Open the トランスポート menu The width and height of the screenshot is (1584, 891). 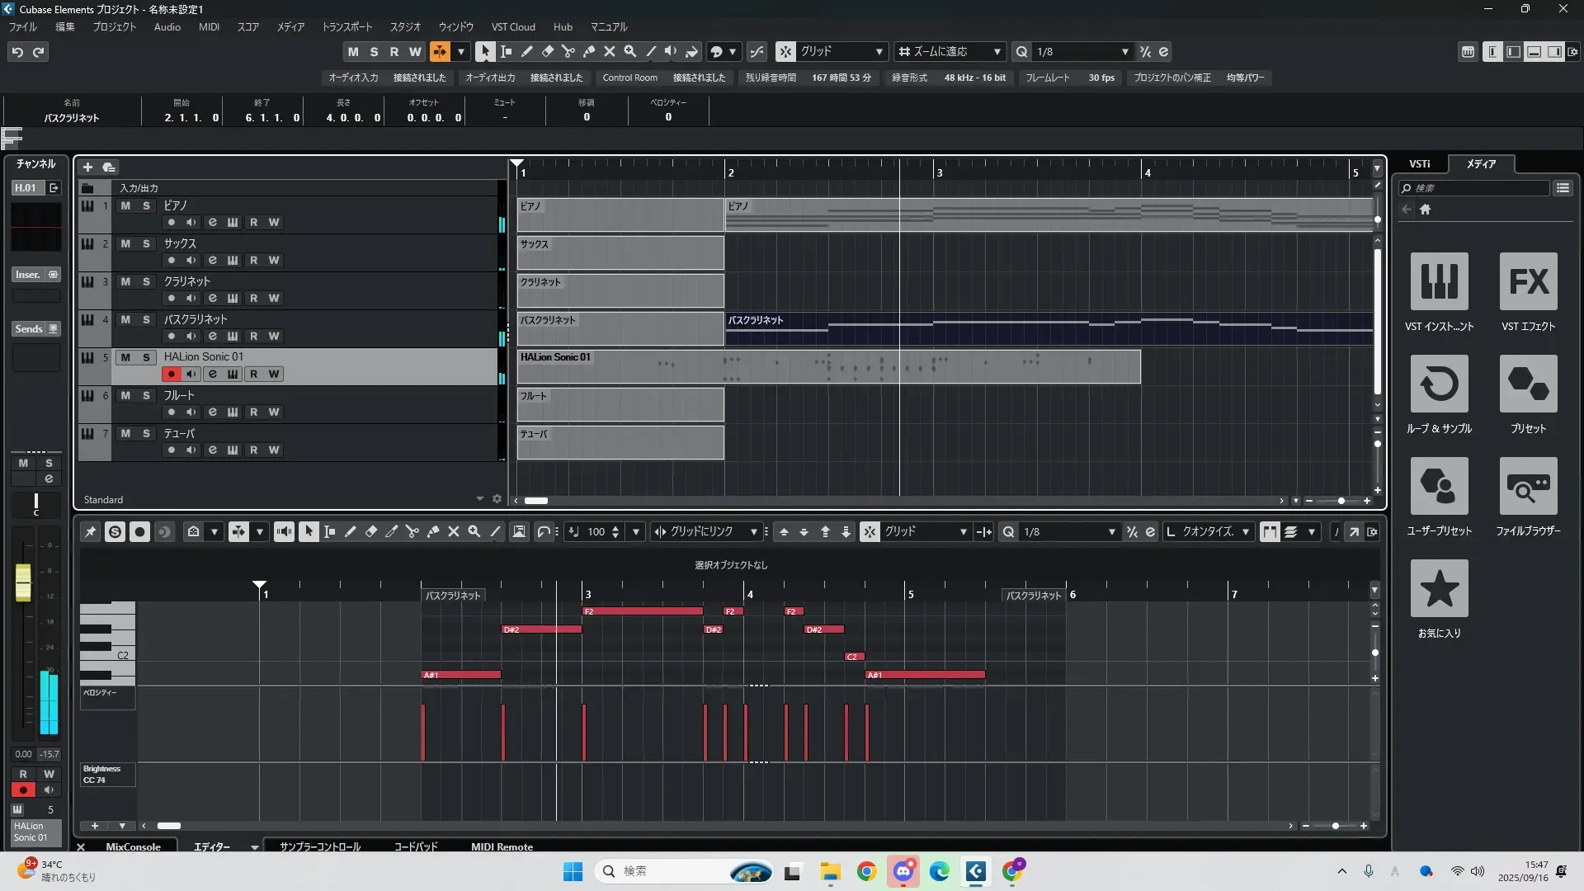coord(346,26)
